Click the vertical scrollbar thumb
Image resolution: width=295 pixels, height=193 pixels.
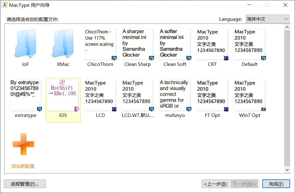pos(287,98)
